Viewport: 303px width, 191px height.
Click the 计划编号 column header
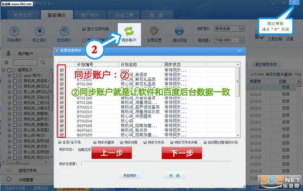coord(97,64)
